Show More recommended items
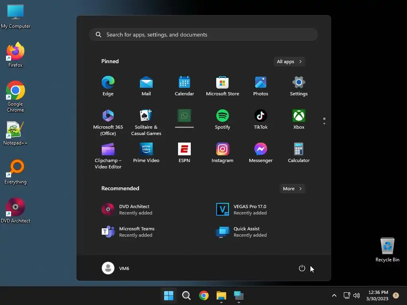The width and height of the screenshot is (407, 305). 292,189
